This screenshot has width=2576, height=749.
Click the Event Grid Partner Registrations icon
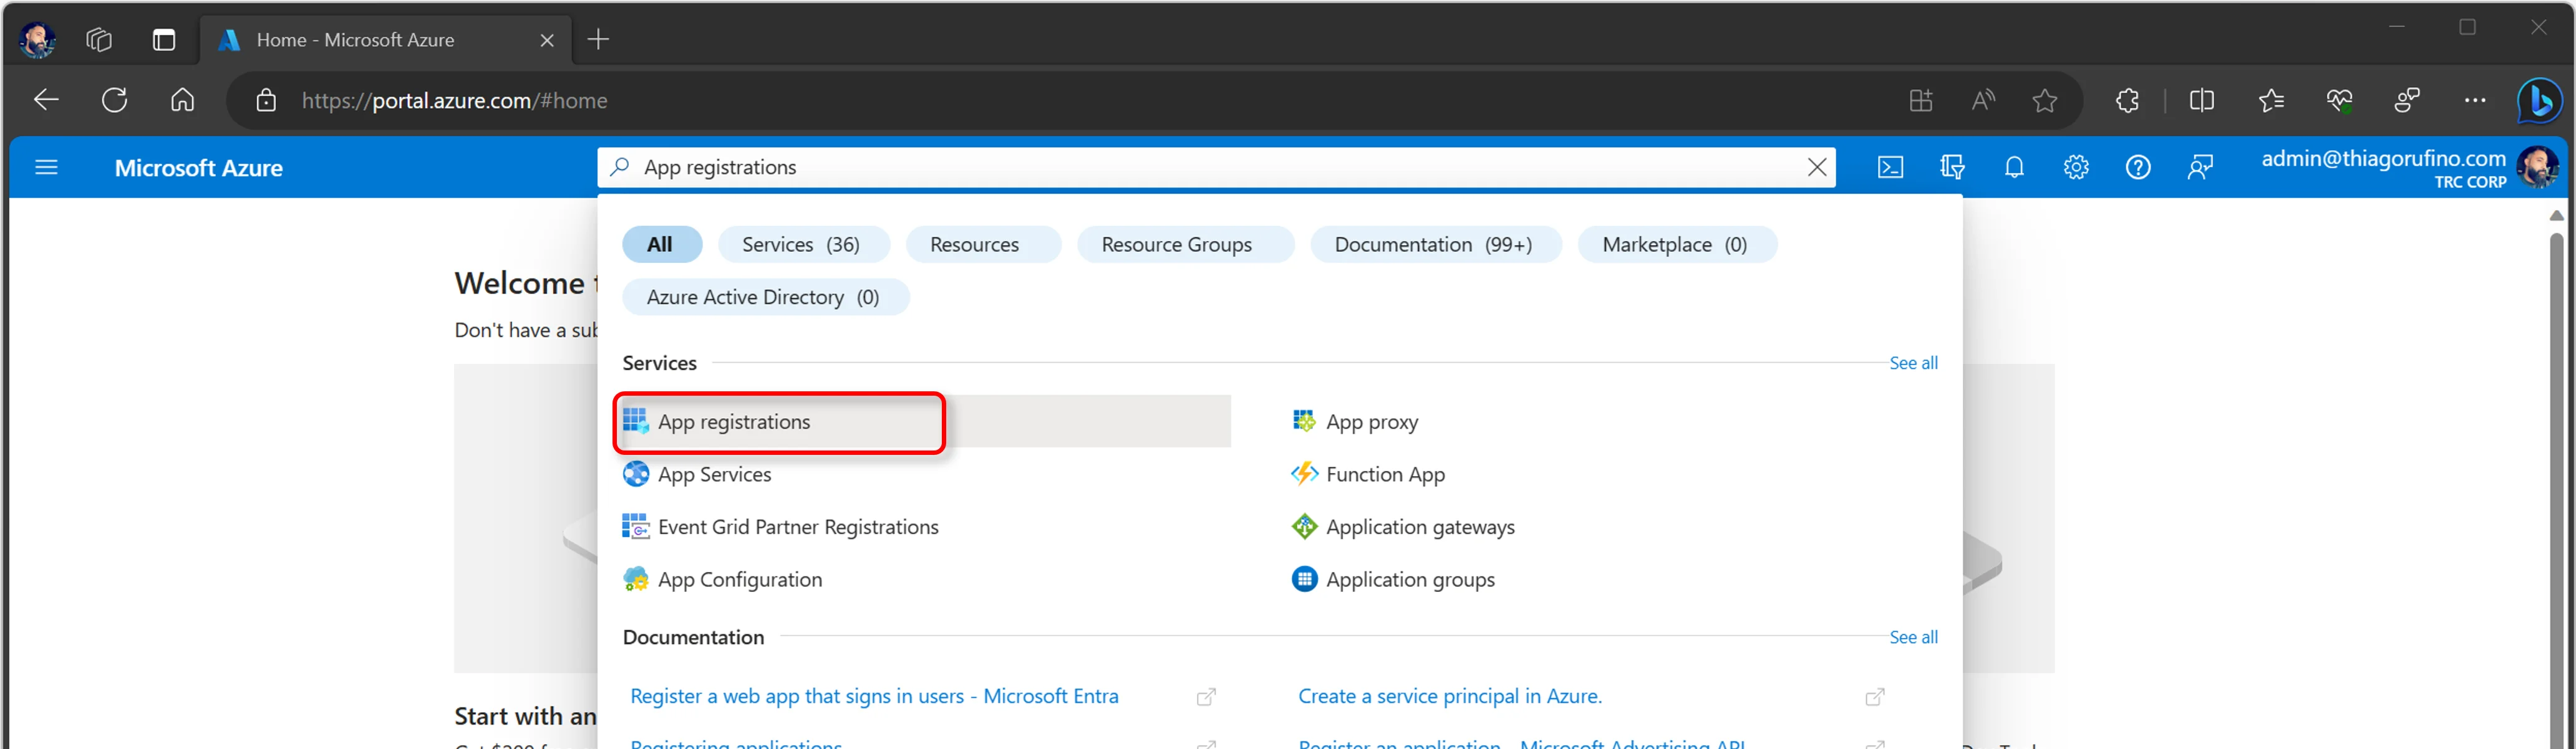(636, 527)
